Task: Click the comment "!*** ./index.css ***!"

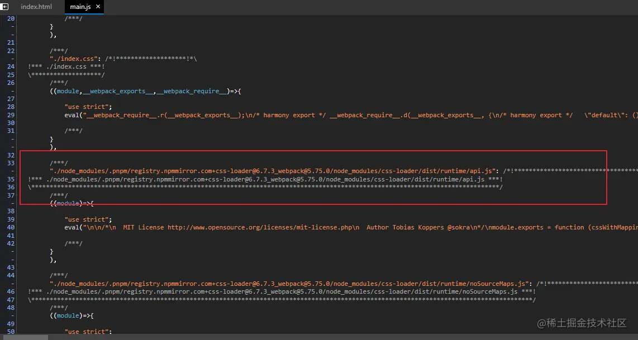Action: (x=66, y=66)
